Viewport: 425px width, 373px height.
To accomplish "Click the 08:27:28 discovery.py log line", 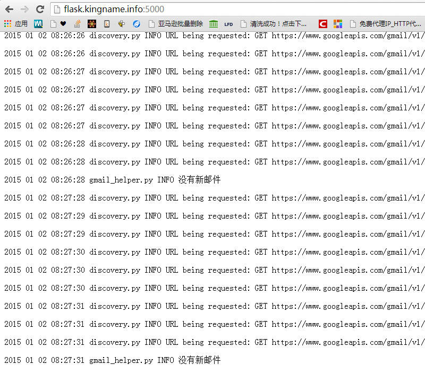I will (214, 198).
